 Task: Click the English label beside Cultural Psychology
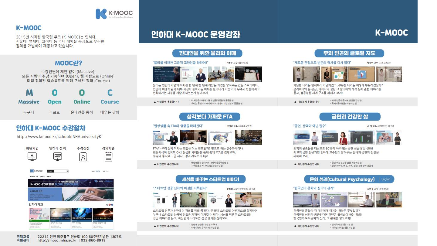[386, 179]
